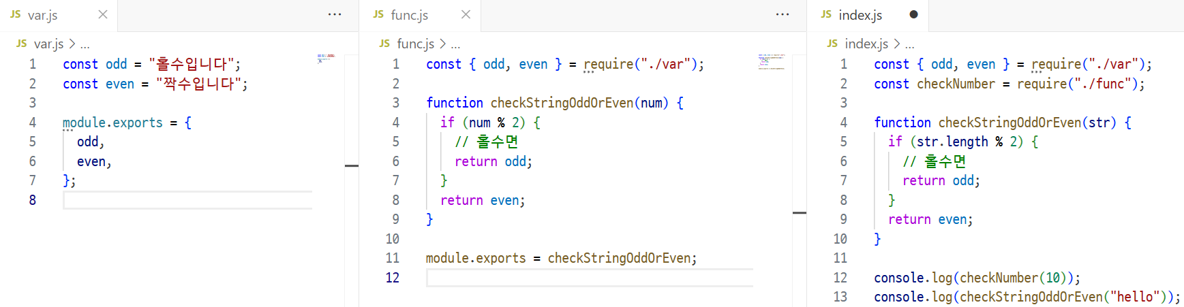Click "return odd;" in index.js
The width and height of the screenshot is (1184, 307).
pos(941,181)
